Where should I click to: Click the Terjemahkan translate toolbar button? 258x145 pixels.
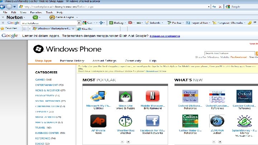coord(197,23)
